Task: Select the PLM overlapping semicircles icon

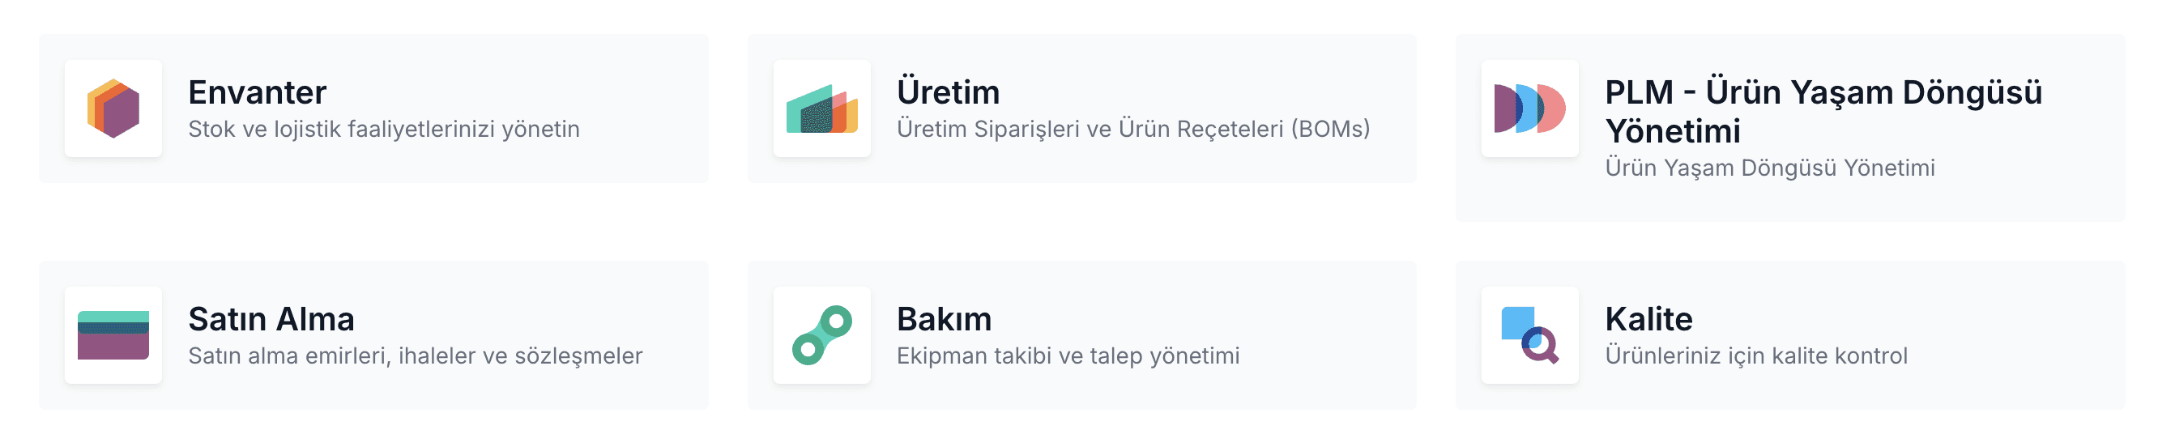Action: point(1529,109)
